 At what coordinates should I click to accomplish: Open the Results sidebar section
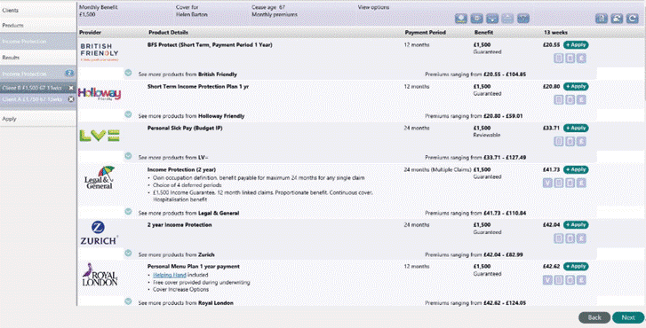(x=38, y=58)
